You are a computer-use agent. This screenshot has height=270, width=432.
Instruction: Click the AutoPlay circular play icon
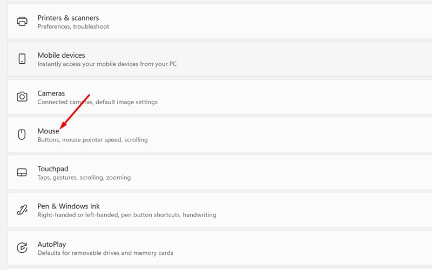(22, 248)
